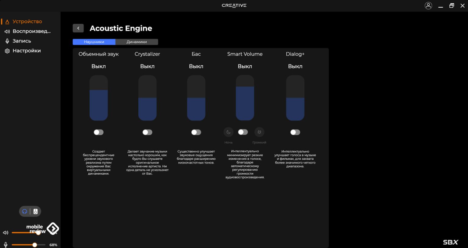Open Настройки in the sidebar
468x248 pixels.
coord(27,51)
